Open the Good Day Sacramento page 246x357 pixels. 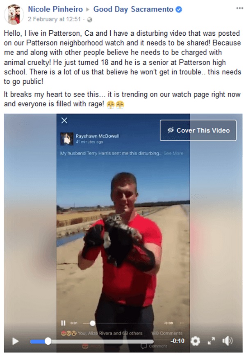[133, 9]
